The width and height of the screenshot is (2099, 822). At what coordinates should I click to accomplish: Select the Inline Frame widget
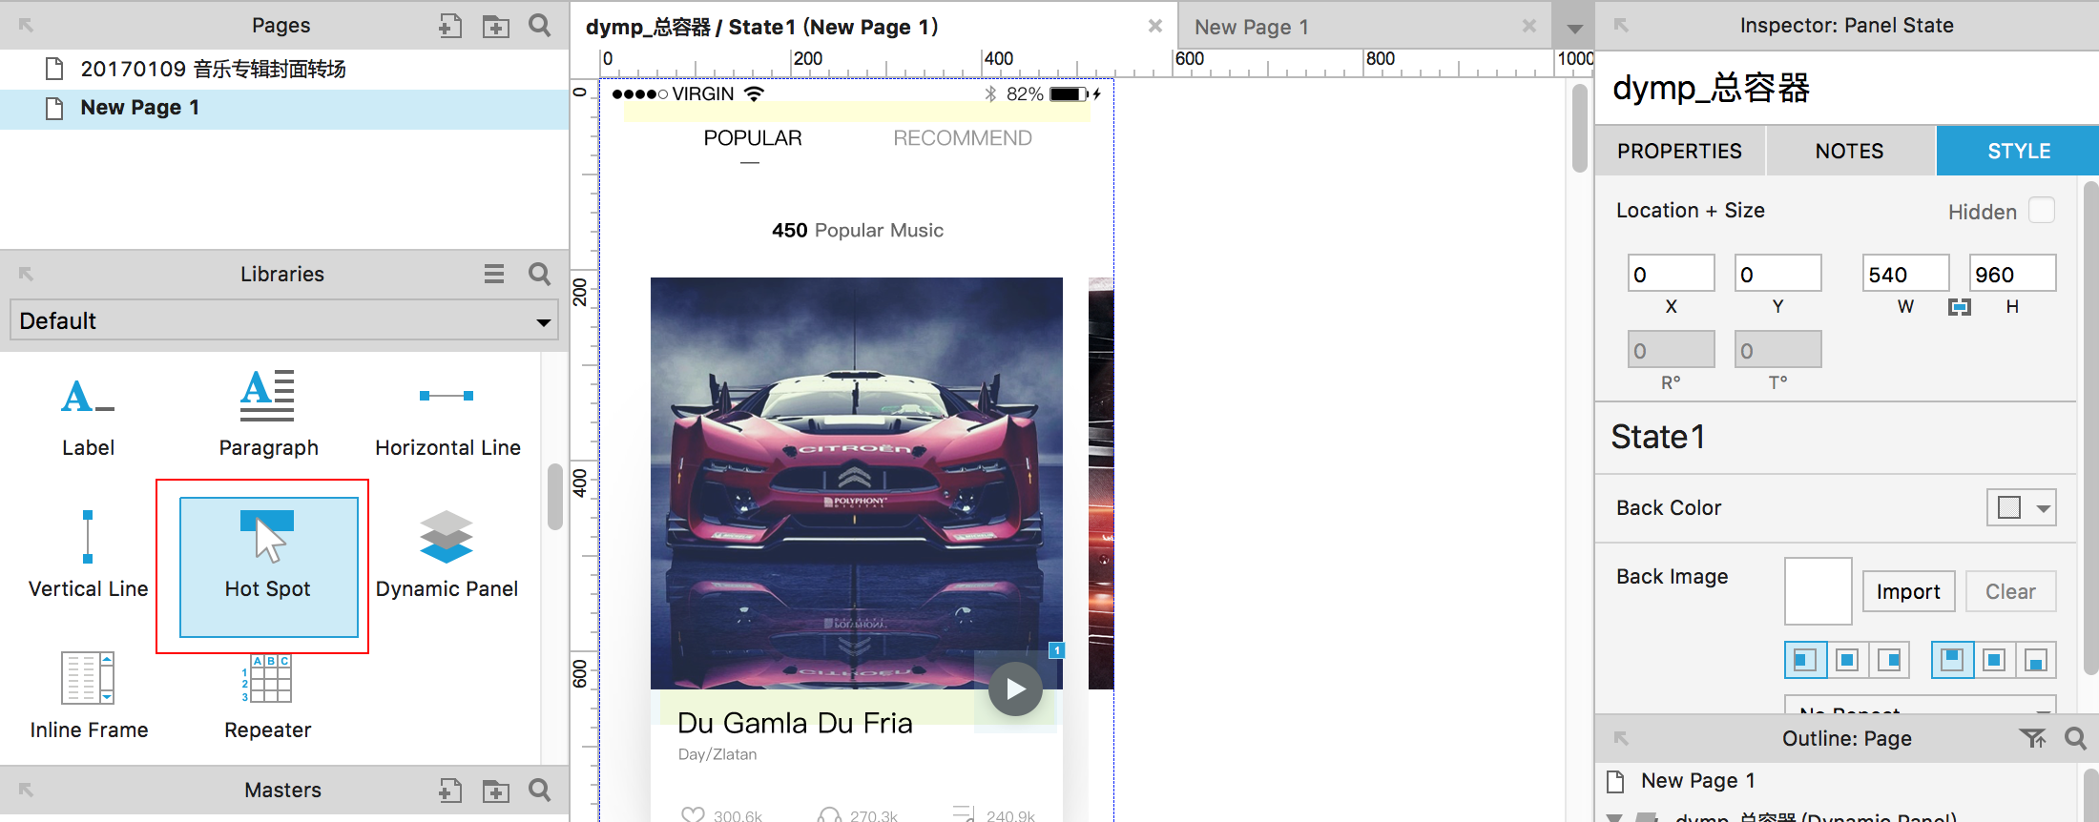coord(88,696)
